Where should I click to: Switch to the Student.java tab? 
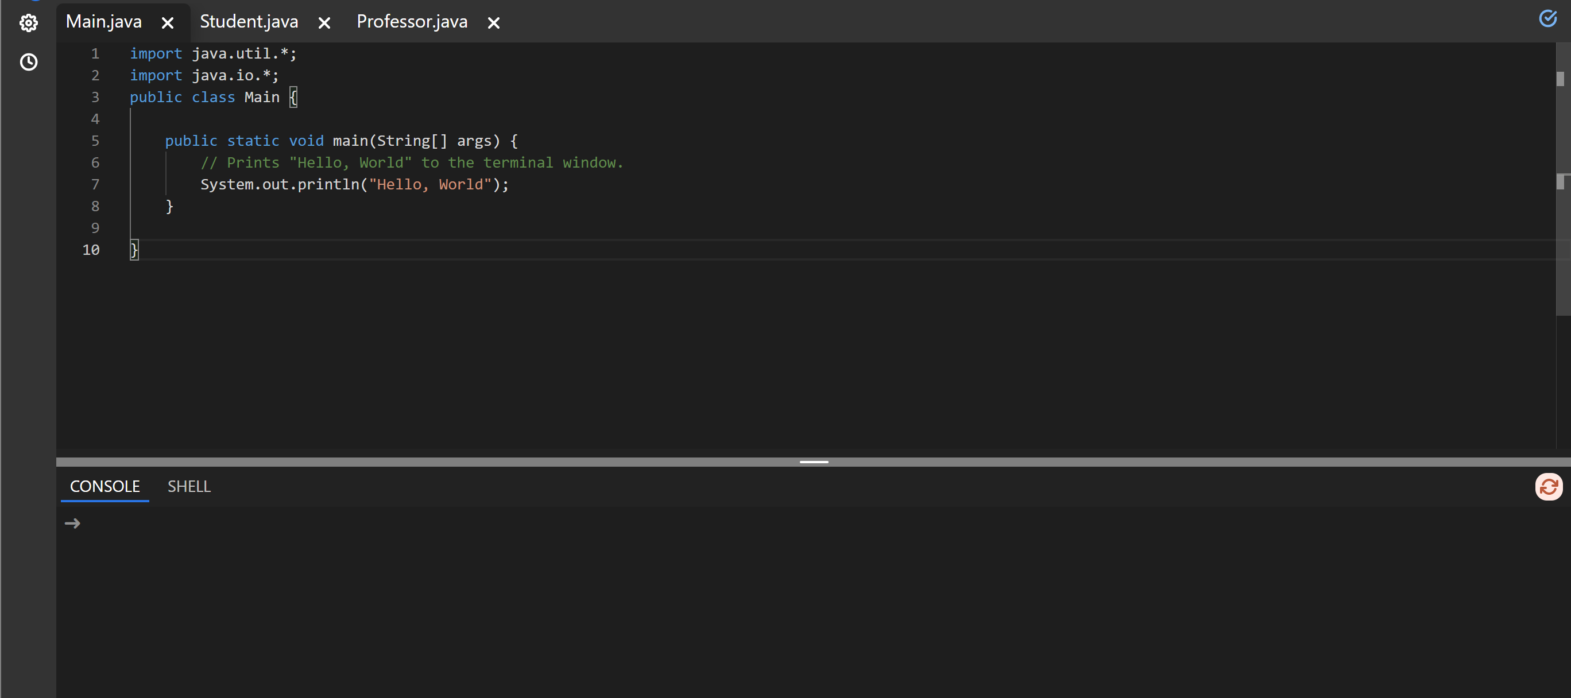[249, 22]
